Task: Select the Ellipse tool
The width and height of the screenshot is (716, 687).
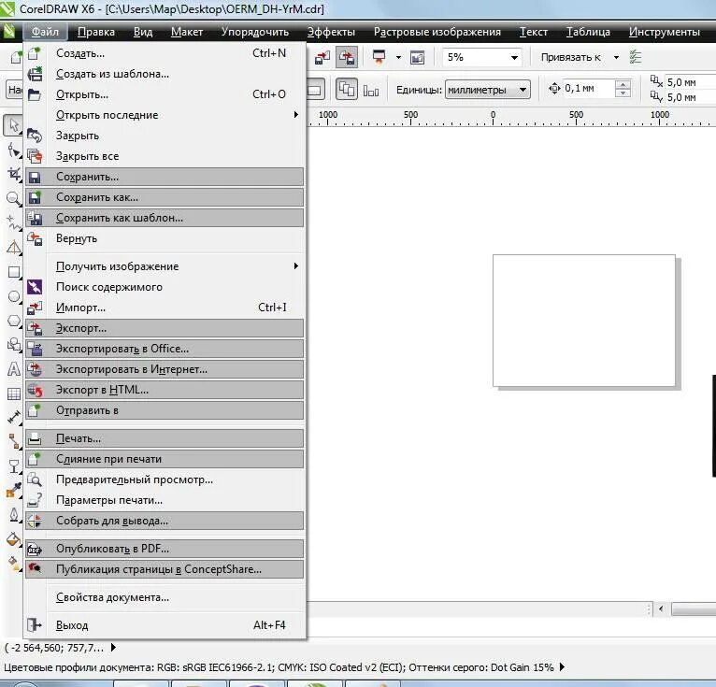Action: coord(13,296)
